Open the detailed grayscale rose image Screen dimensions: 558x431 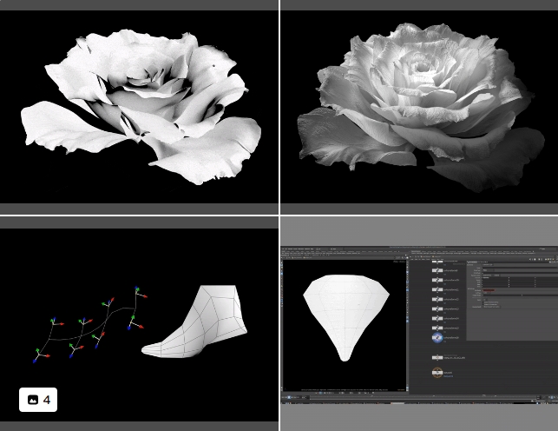coord(419,107)
